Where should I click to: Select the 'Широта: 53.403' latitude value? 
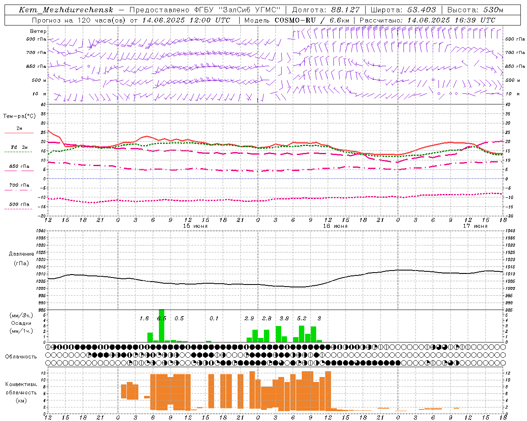click(x=403, y=10)
